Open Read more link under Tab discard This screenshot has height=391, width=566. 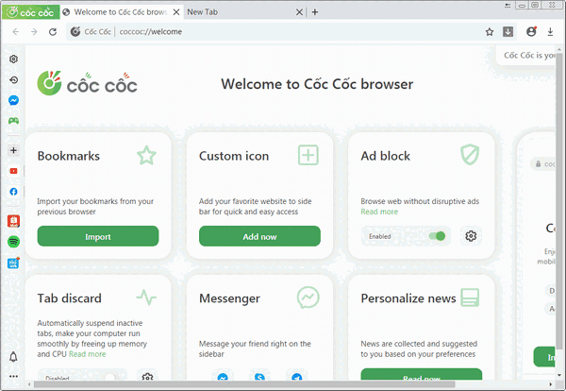tap(88, 354)
